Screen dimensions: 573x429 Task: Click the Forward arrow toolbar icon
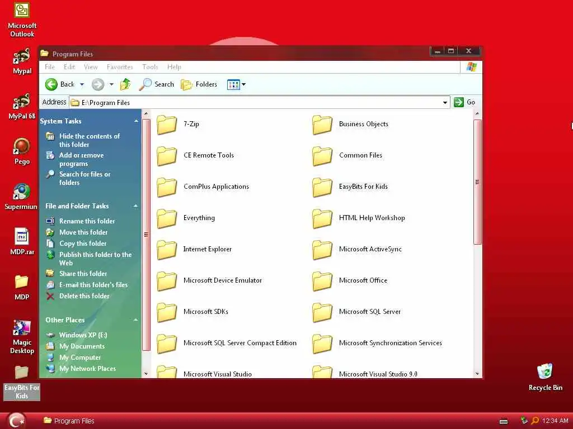pos(97,84)
